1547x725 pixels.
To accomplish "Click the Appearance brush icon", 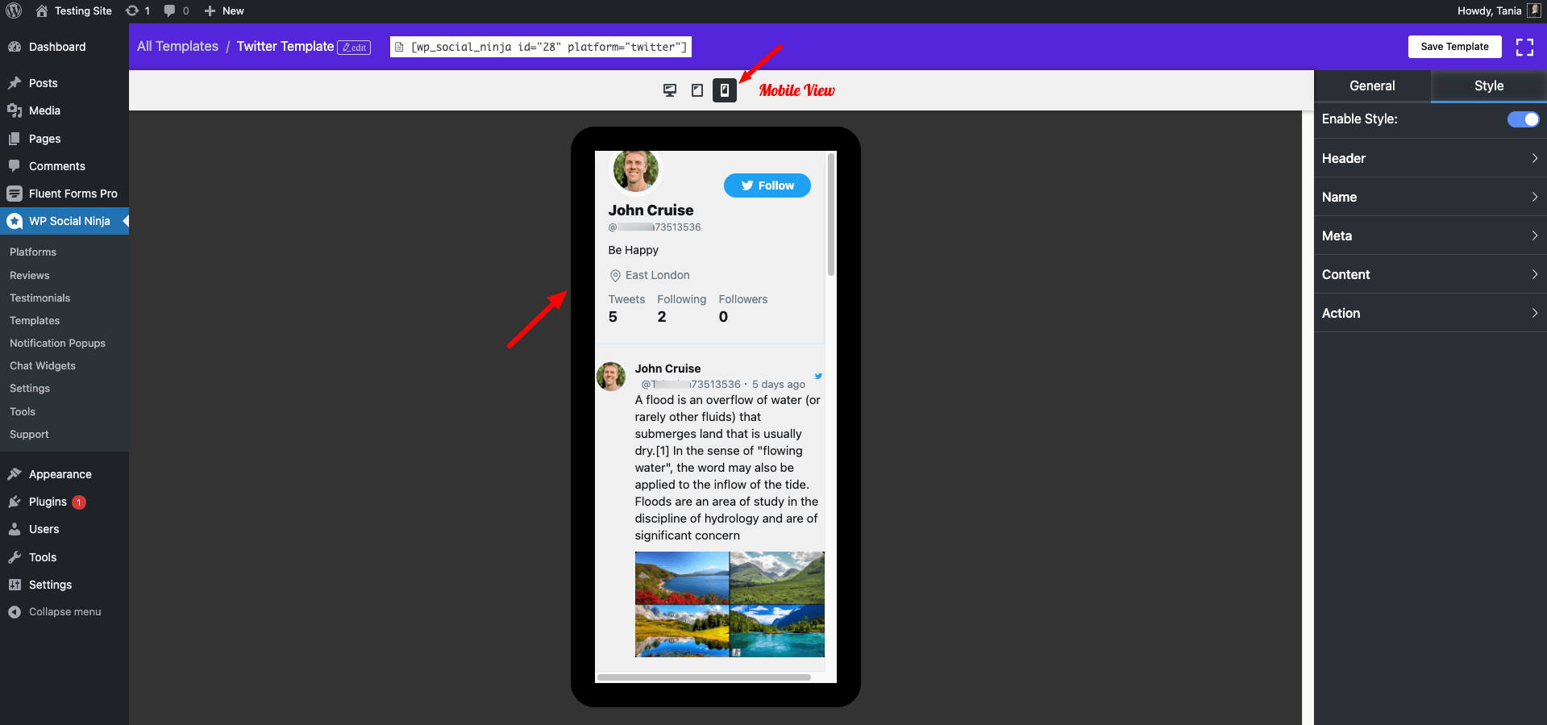I will click(15, 474).
